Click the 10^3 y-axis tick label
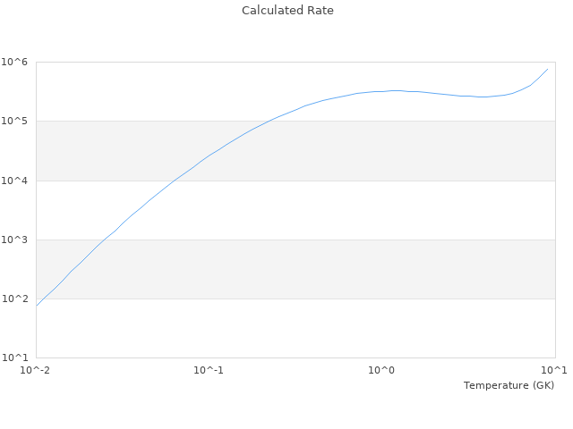 (15, 240)
